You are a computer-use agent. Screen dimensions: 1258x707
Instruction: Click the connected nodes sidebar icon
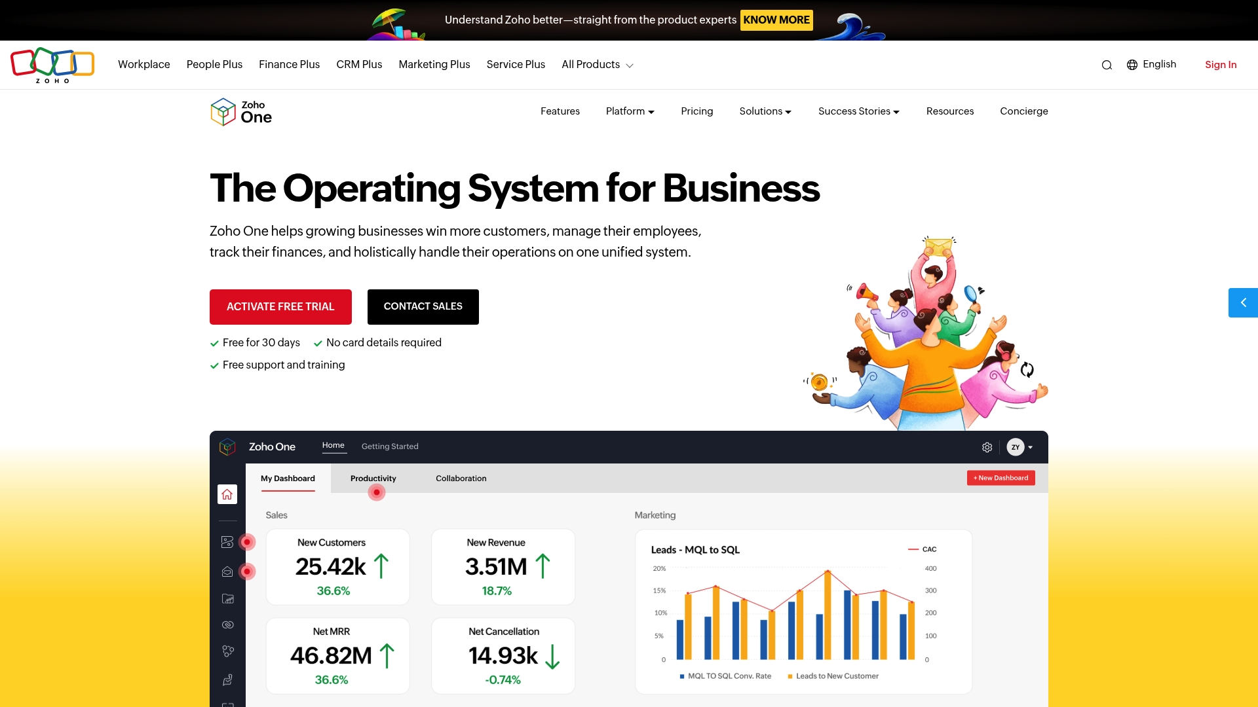(x=227, y=651)
